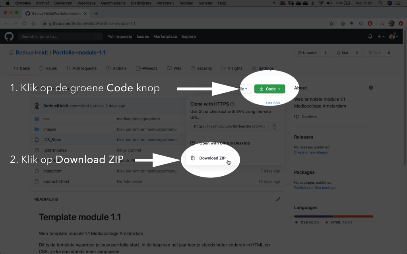
Task: Go back in Chrome
Action: coord(6,23)
